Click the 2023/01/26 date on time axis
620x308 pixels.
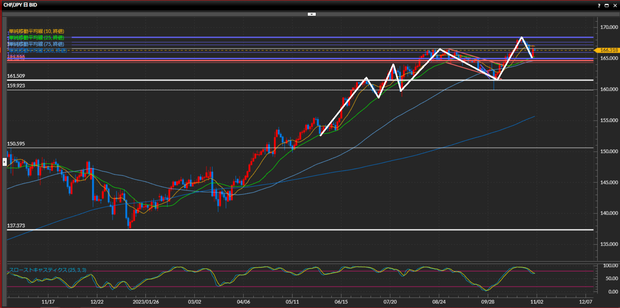coord(145,302)
